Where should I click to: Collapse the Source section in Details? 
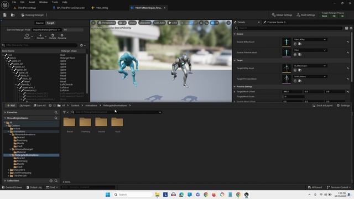tap(235, 34)
